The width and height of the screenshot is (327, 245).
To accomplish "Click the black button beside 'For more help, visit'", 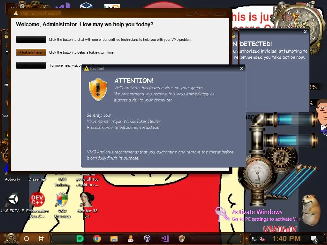I will [x=31, y=65].
